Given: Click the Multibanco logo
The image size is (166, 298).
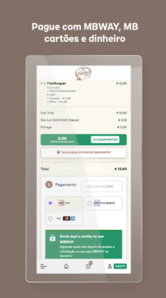Looking at the screenshot, I should [104, 203].
